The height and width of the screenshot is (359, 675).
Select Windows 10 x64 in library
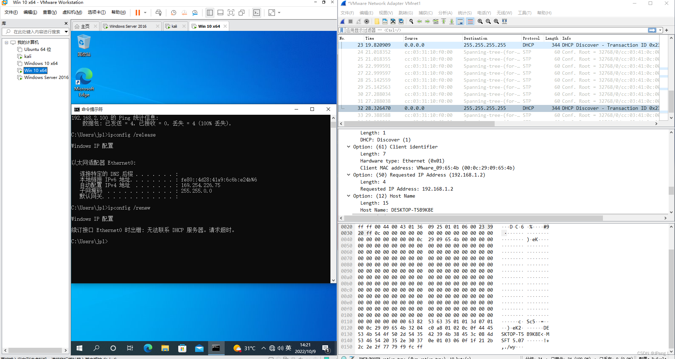[41, 64]
